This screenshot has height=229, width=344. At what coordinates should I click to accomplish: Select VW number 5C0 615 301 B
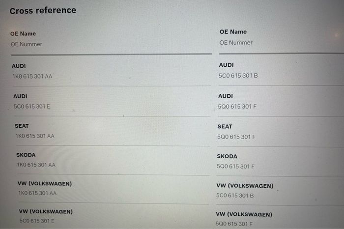(235, 196)
